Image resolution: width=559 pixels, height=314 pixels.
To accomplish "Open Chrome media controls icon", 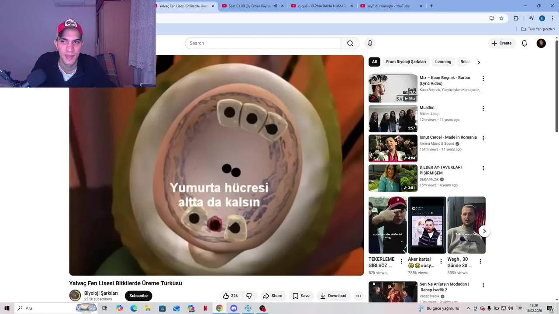I will (531, 18).
